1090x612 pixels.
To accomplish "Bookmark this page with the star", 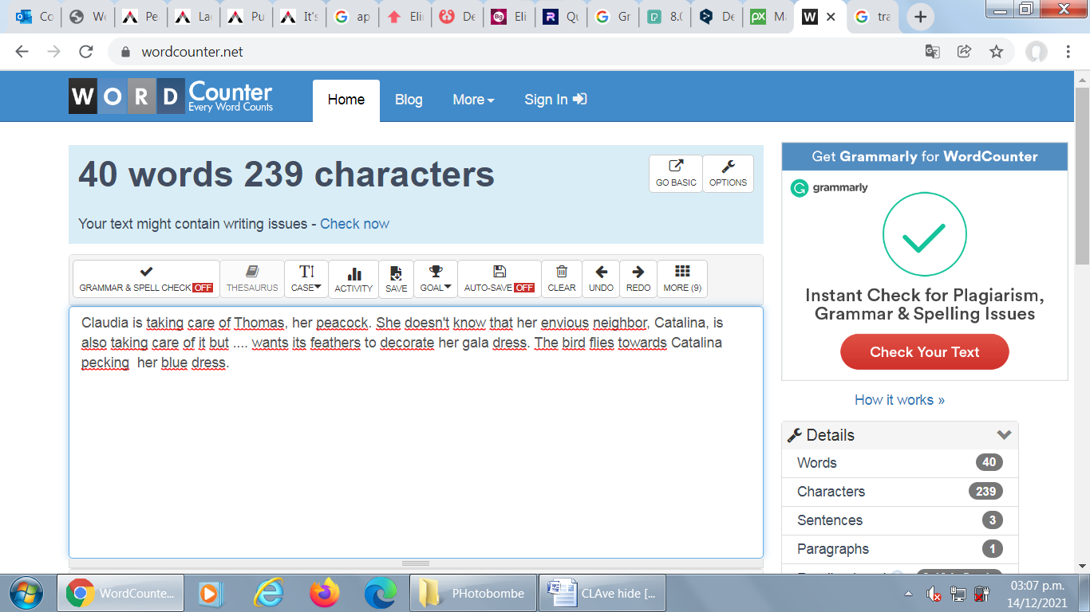I will point(996,52).
